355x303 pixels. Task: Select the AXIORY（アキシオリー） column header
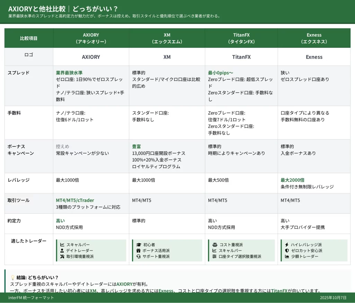coord(91,38)
